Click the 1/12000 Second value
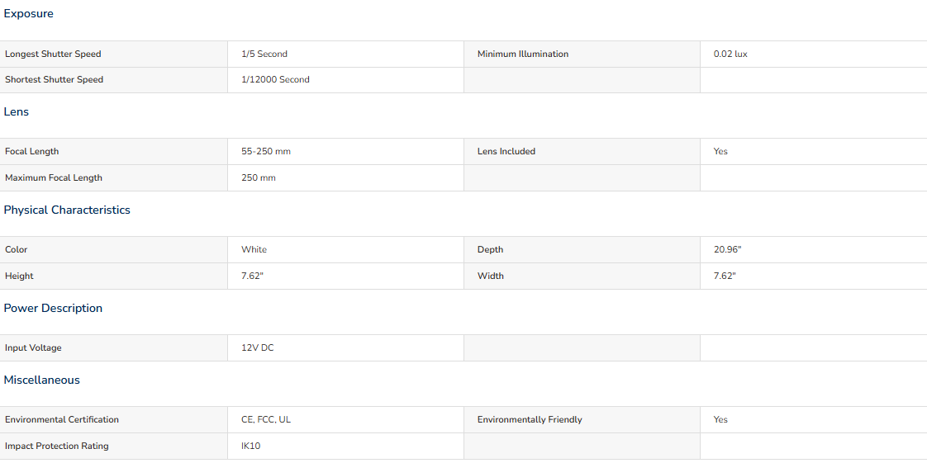 click(x=275, y=80)
